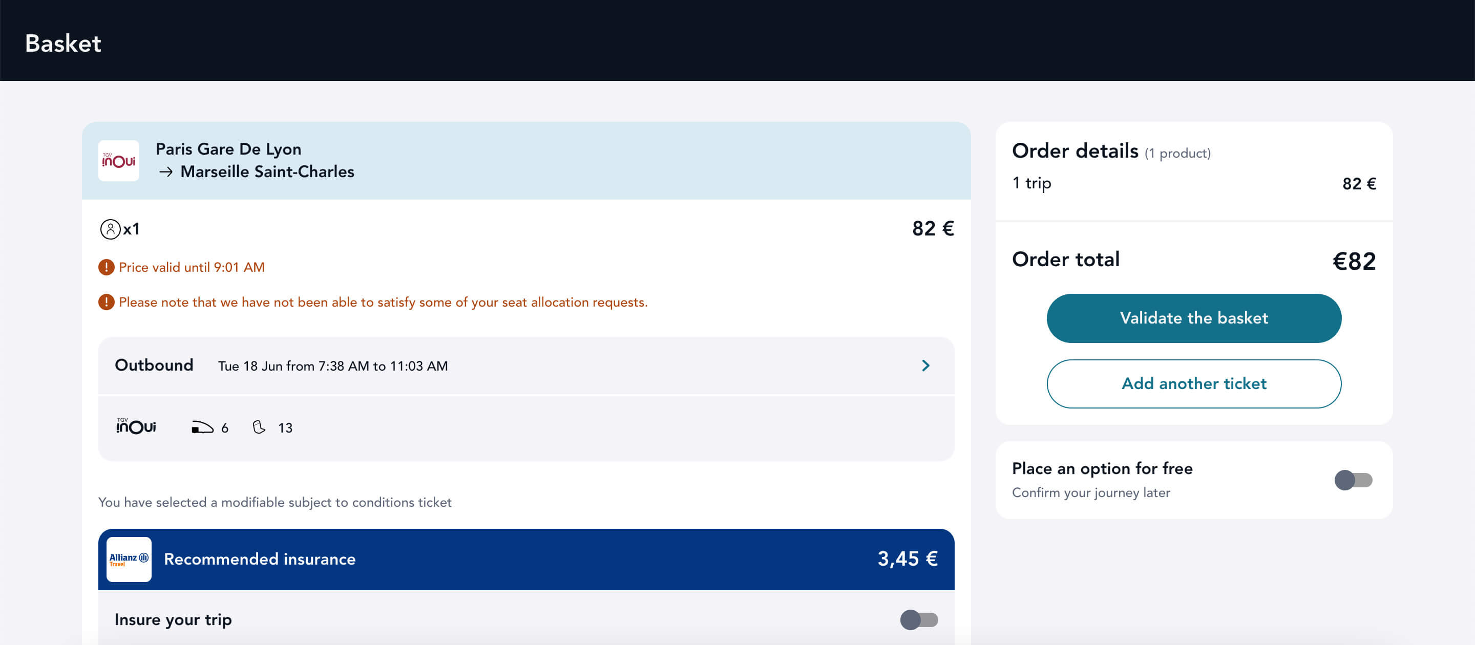The height and width of the screenshot is (645, 1475).
Task: Click the Allianz Travel insurance logo
Action: (x=129, y=559)
